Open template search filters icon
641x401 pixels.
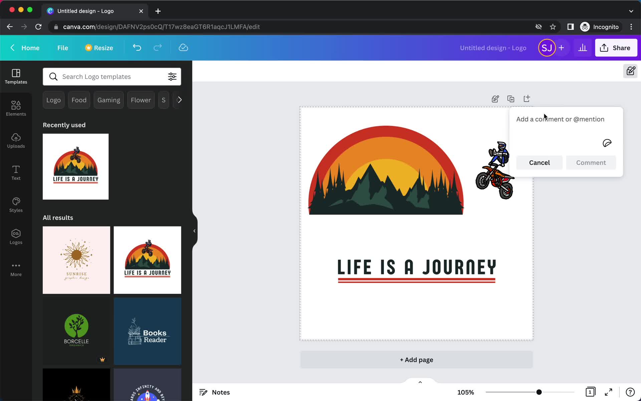[172, 77]
